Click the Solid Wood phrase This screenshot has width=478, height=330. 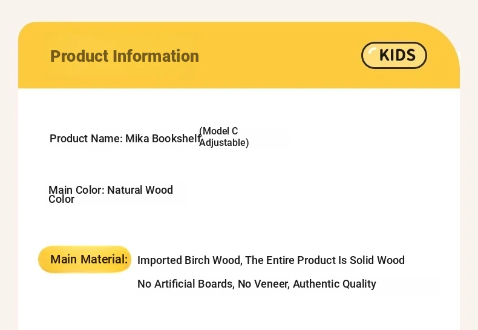click(x=377, y=260)
